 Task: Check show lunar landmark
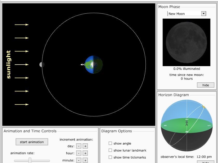110,150
